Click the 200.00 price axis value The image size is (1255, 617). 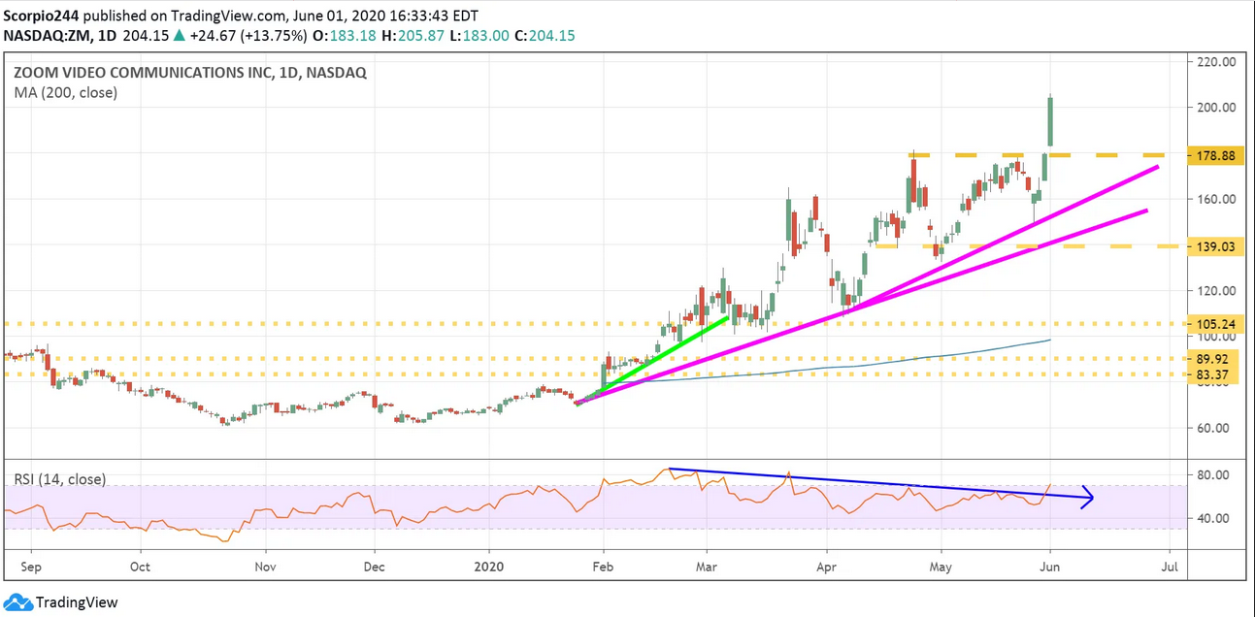point(1218,107)
